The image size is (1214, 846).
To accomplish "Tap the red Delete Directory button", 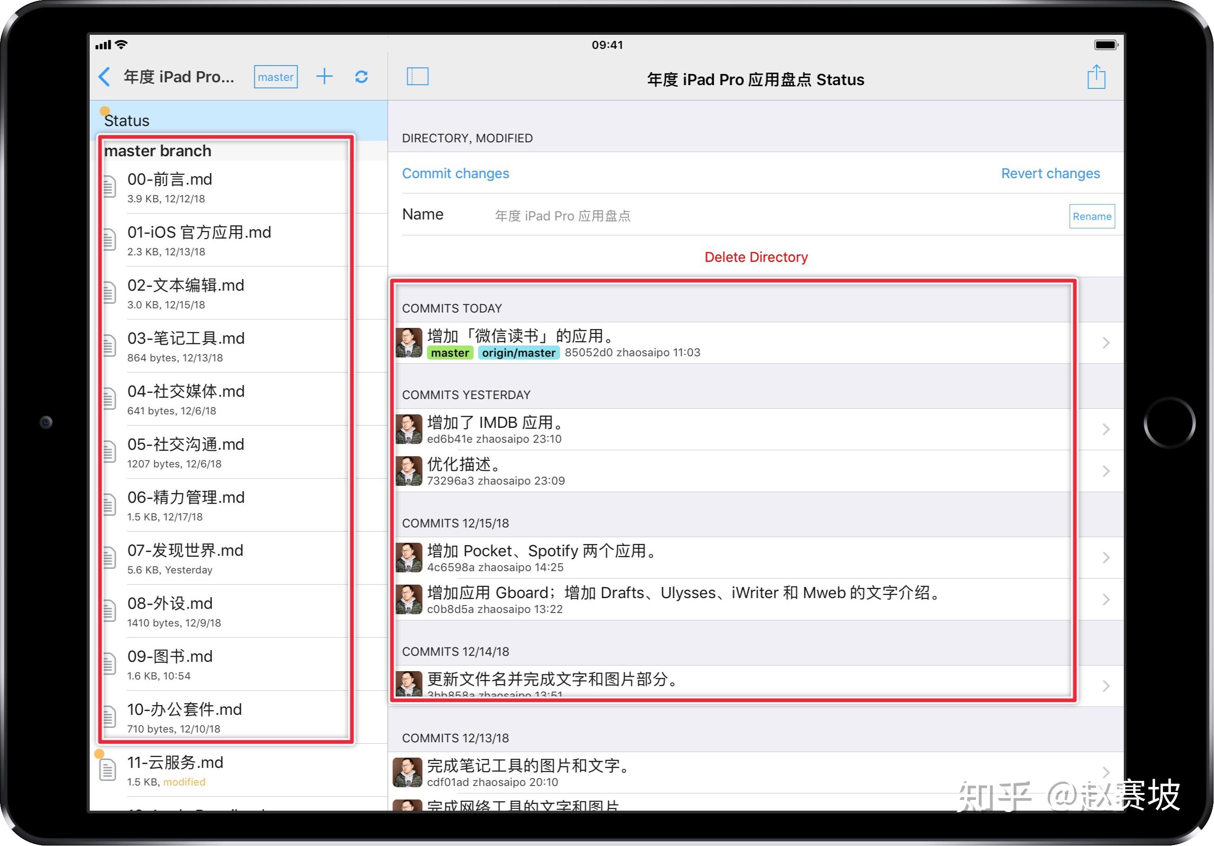I will point(756,257).
